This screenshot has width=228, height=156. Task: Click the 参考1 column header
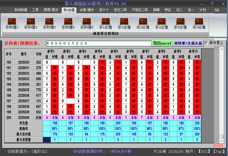[51, 51]
